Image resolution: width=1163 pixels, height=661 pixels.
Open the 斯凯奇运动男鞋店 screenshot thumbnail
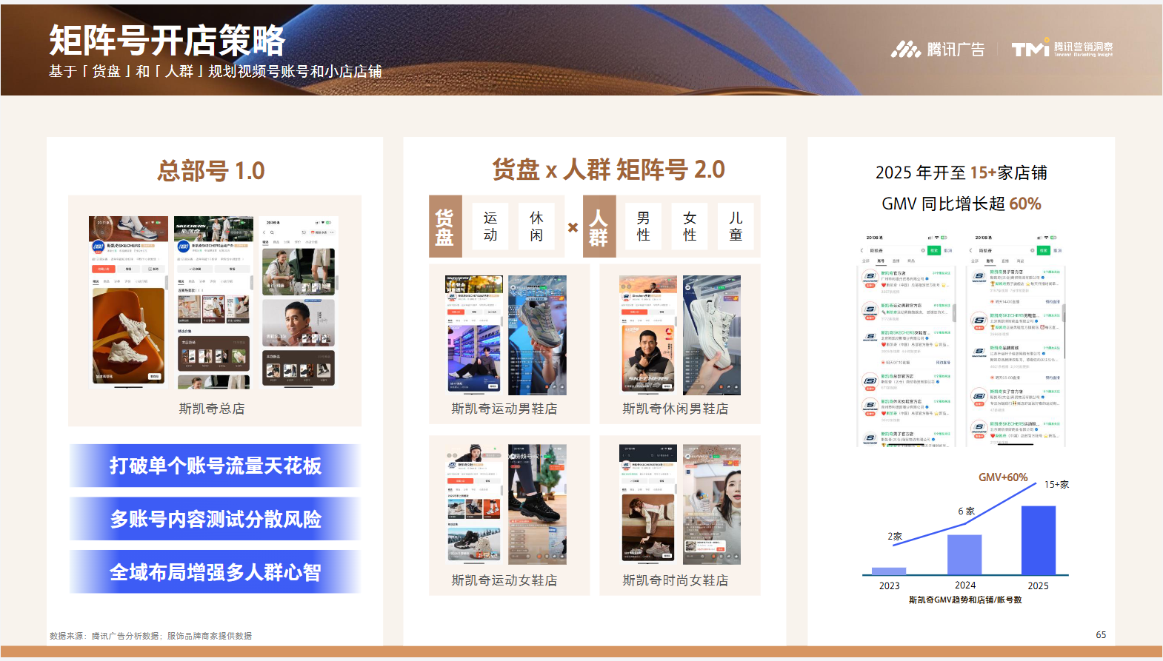(x=506, y=335)
